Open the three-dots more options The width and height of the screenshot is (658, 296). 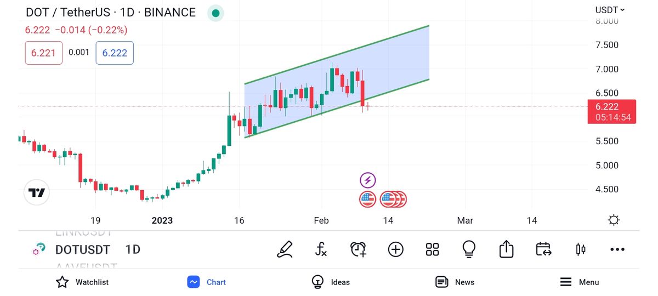[x=617, y=249]
